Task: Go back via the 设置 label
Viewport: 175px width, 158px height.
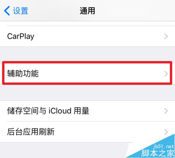Action: (x=21, y=11)
